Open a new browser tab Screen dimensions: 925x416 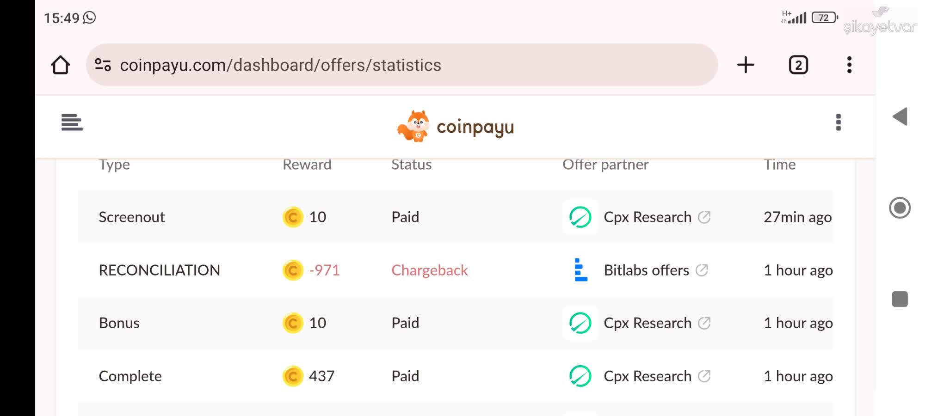point(746,65)
